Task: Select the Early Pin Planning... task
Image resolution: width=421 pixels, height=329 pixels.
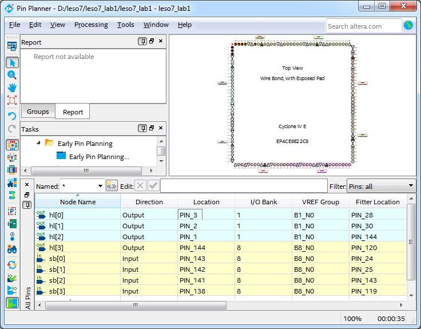Action: click(x=99, y=157)
